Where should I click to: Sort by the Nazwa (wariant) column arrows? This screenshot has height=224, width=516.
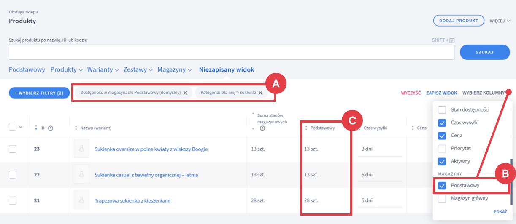coord(76,128)
